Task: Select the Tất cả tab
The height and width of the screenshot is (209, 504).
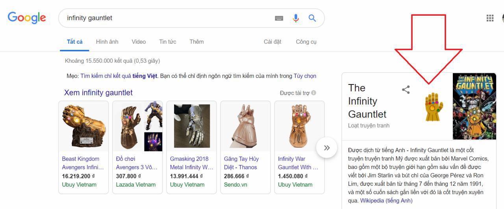Action: (75, 42)
